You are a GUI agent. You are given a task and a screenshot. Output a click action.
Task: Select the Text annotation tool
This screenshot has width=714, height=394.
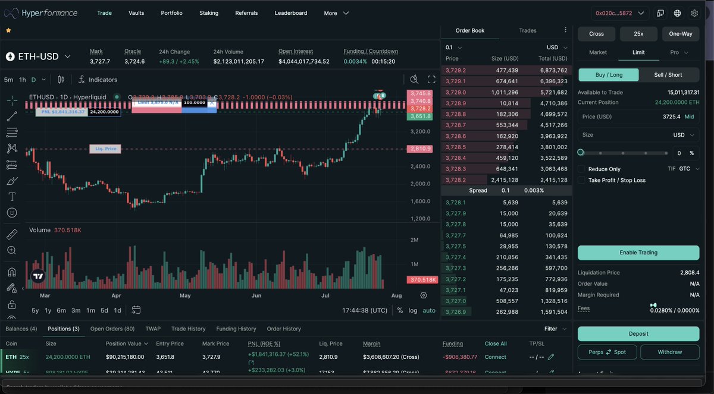12,197
